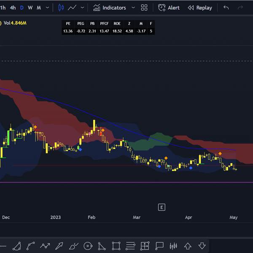
Task: Select the Arrow mark up tool
Action: click(188, 246)
